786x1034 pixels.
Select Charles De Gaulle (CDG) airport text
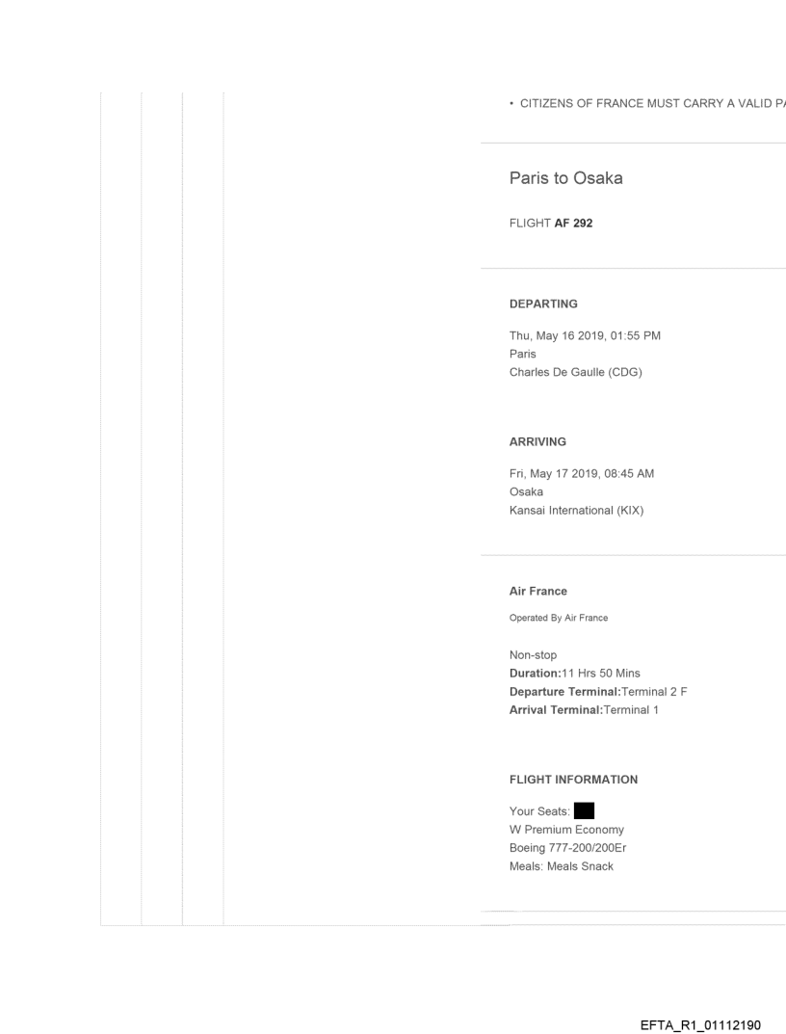(576, 372)
